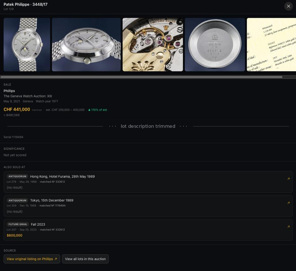Open front view watch thumbnail with bracelet
296x271 pixels.
pos(27,45)
